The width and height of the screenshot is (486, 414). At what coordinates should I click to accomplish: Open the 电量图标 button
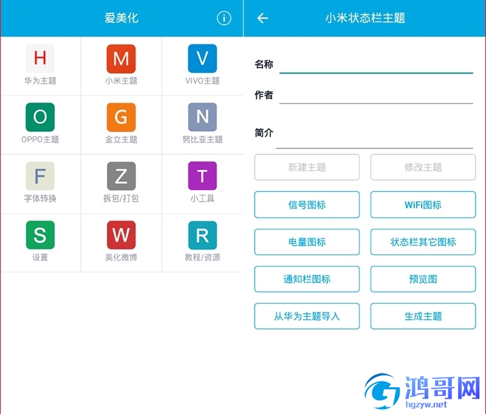click(307, 242)
